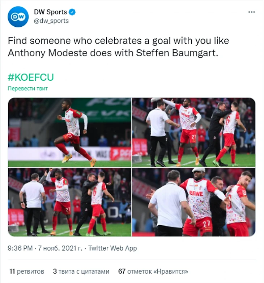Screen dimensions: 264x283
Task: Open bottom-right close-up celebration photo
Action: 194,202
